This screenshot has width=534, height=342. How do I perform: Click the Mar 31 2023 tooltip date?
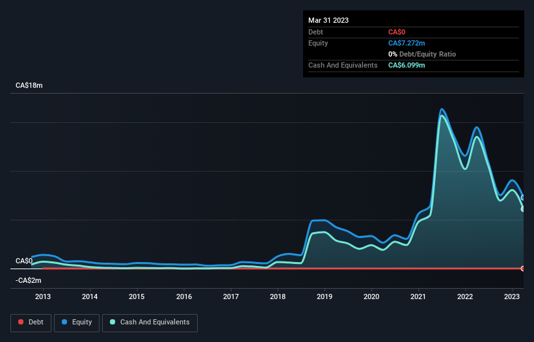click(x=328, y=20)
